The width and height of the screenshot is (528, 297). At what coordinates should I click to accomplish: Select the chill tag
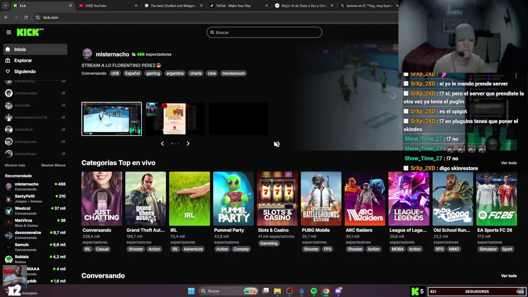115,73
